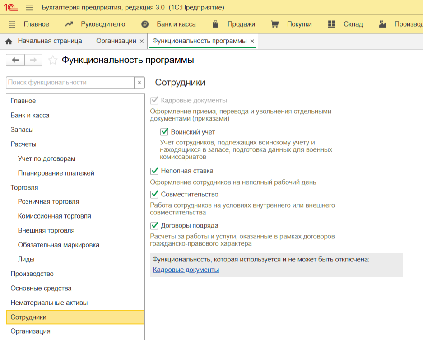Uncheck the Воинский учет checkbox
Viewport: 423px width, 340px height.
tap(164, 132)
